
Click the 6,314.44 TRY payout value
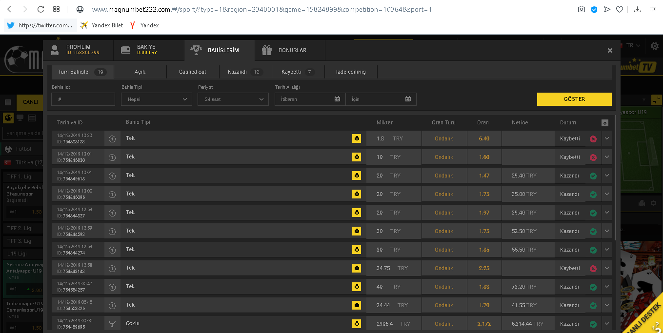(527, 324)
